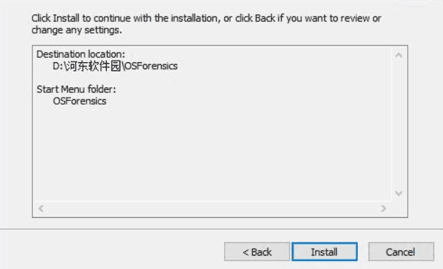Click the "change any settings." text line
Viewport: 443px width, 269px height.
tap(77, 30)
